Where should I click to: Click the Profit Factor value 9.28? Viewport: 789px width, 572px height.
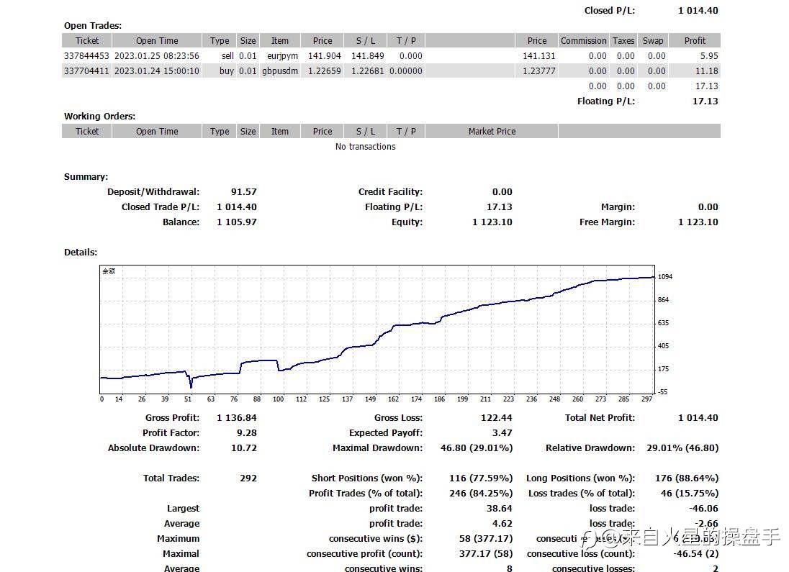tap(246, 432)
